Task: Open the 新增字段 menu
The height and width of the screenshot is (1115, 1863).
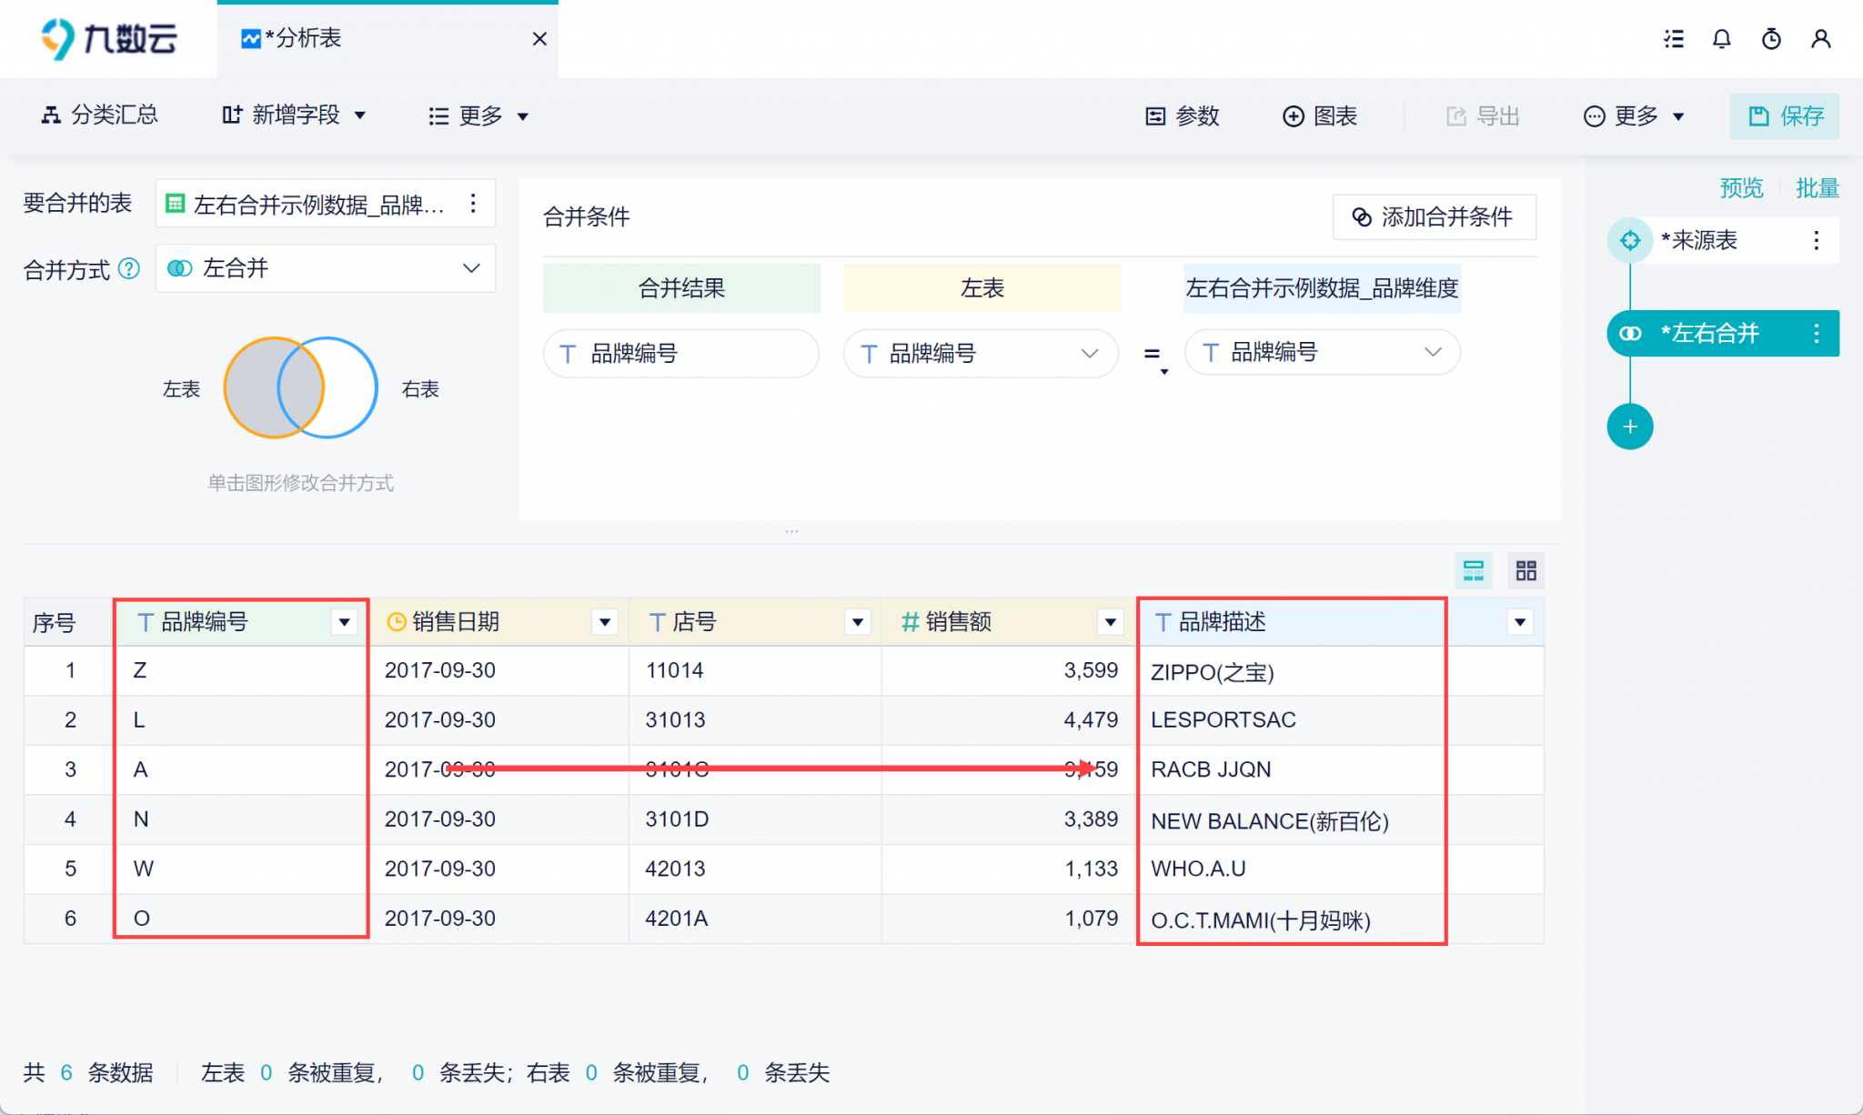Action: pyautogui.click(x=294, y=116)
